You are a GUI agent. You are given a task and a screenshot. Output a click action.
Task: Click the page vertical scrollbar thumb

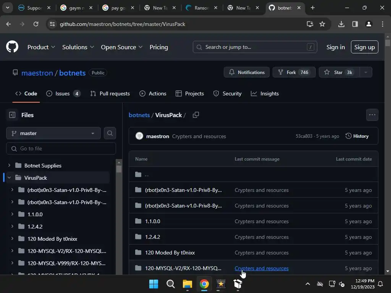388,43
